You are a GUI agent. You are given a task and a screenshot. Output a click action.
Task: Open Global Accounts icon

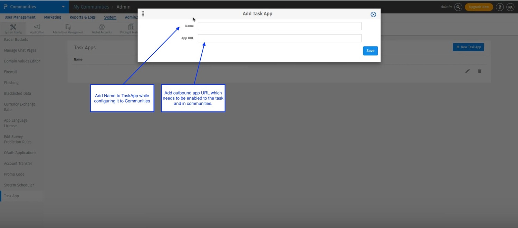(102, 27)
